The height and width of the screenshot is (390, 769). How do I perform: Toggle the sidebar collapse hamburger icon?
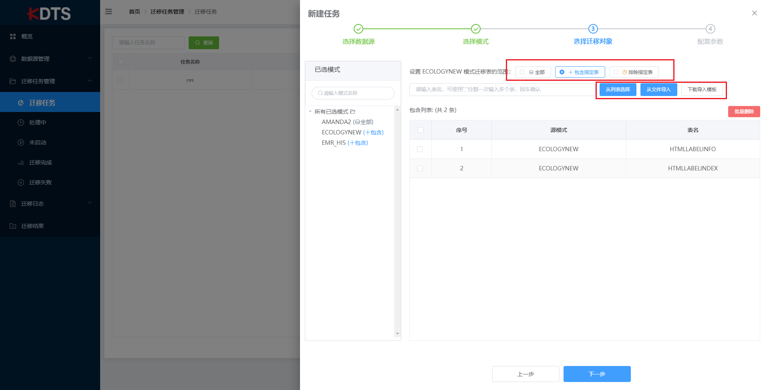pos(109,12)
